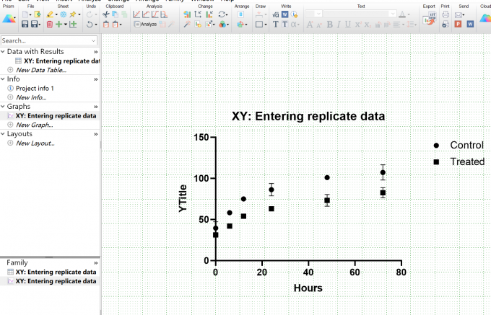Open the color scheme circles icon
Screen dimensions: 491x315
(222, 24)
